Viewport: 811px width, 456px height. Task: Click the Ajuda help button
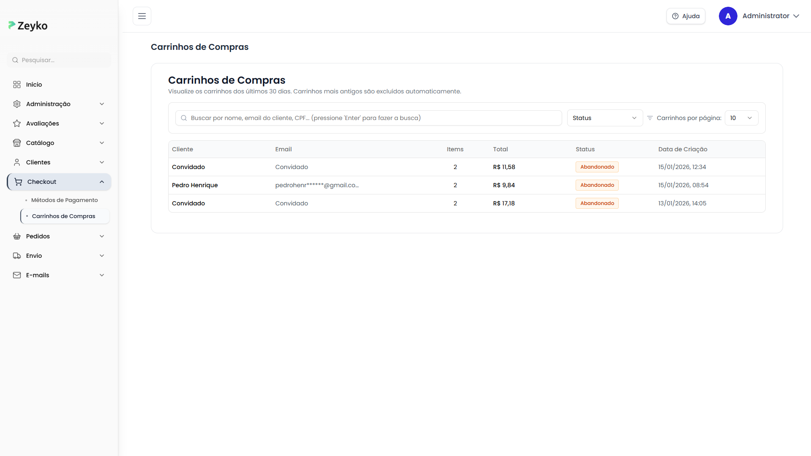685,16
